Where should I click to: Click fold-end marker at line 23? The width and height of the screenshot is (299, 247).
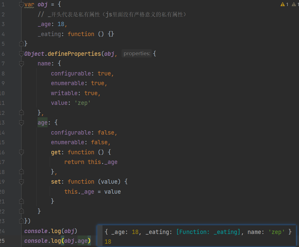(x=21, y=221)
